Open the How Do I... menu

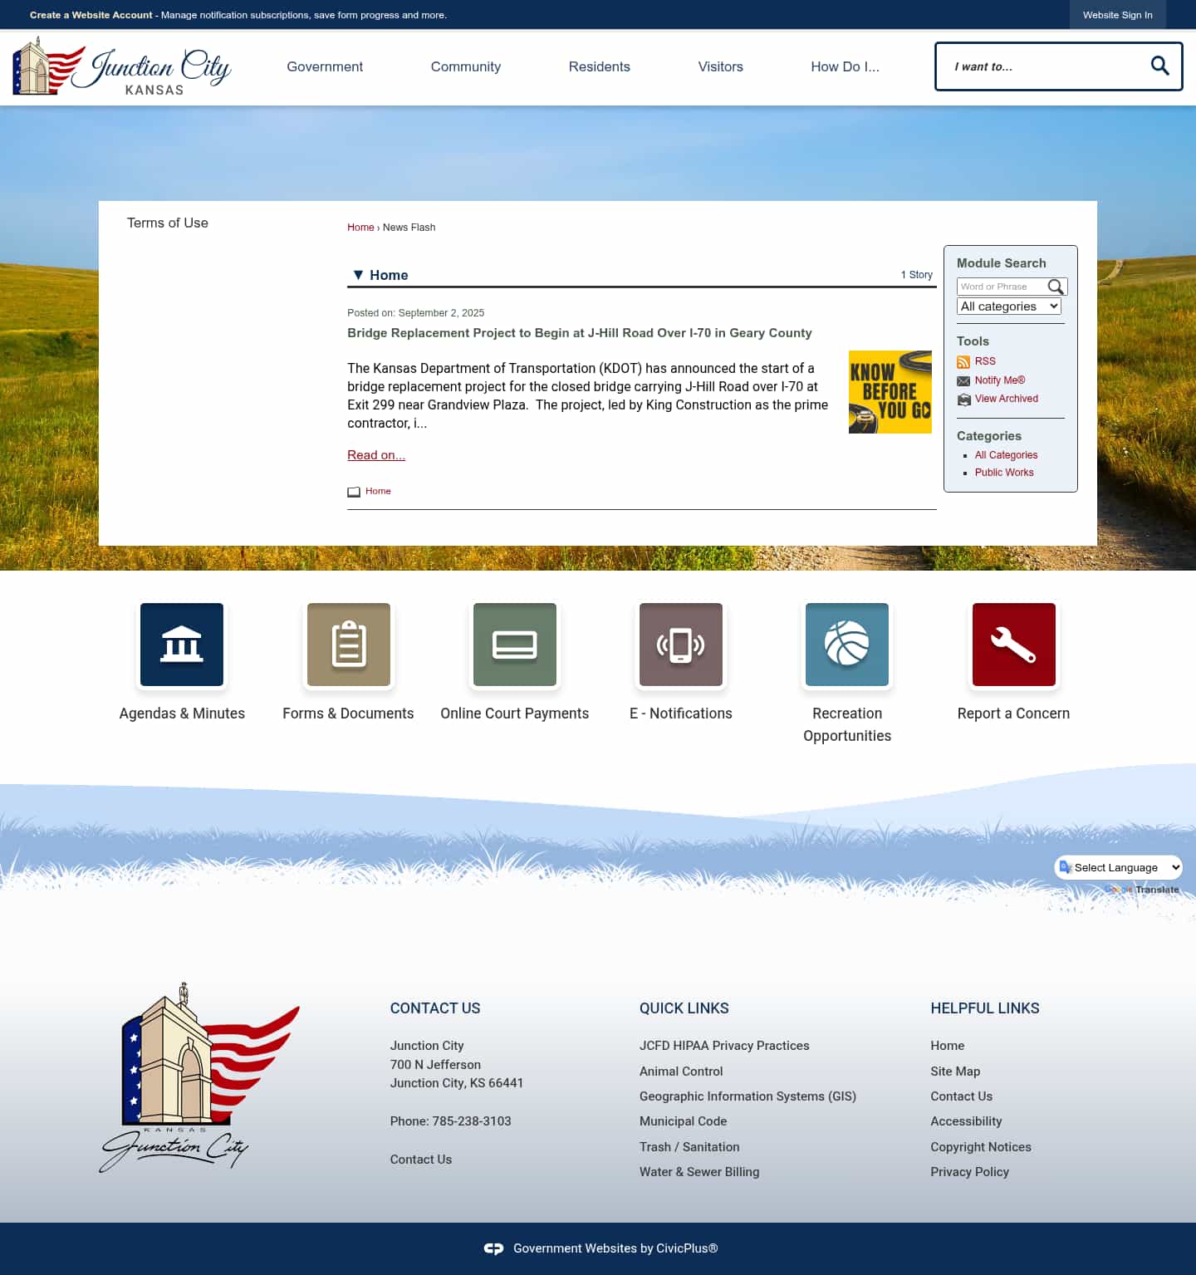pyautogui.click(x=845, y=66)
